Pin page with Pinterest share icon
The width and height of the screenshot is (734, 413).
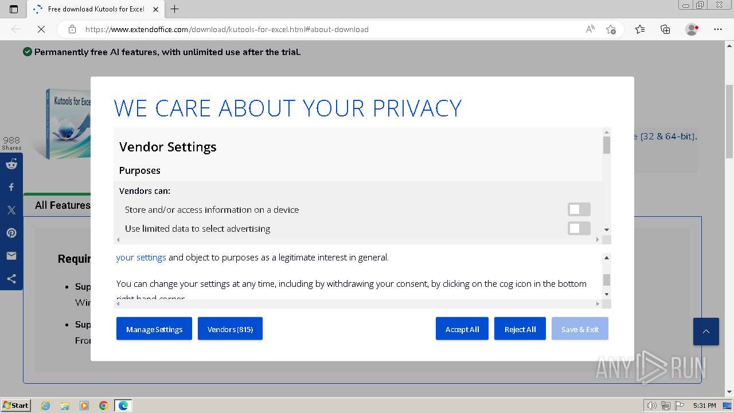point(11,233)
